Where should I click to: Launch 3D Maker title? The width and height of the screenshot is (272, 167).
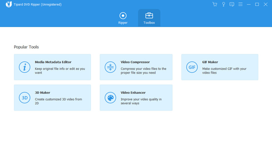click(x=43, y=93)
